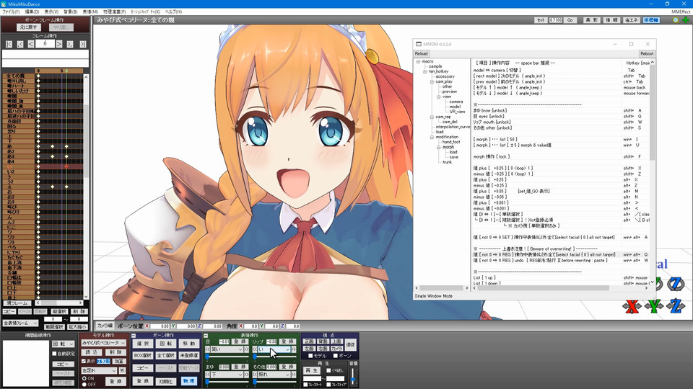Click the magnifier zoom icon at viewport top-right
Screen dimensions: 693x389
[676, 20]
